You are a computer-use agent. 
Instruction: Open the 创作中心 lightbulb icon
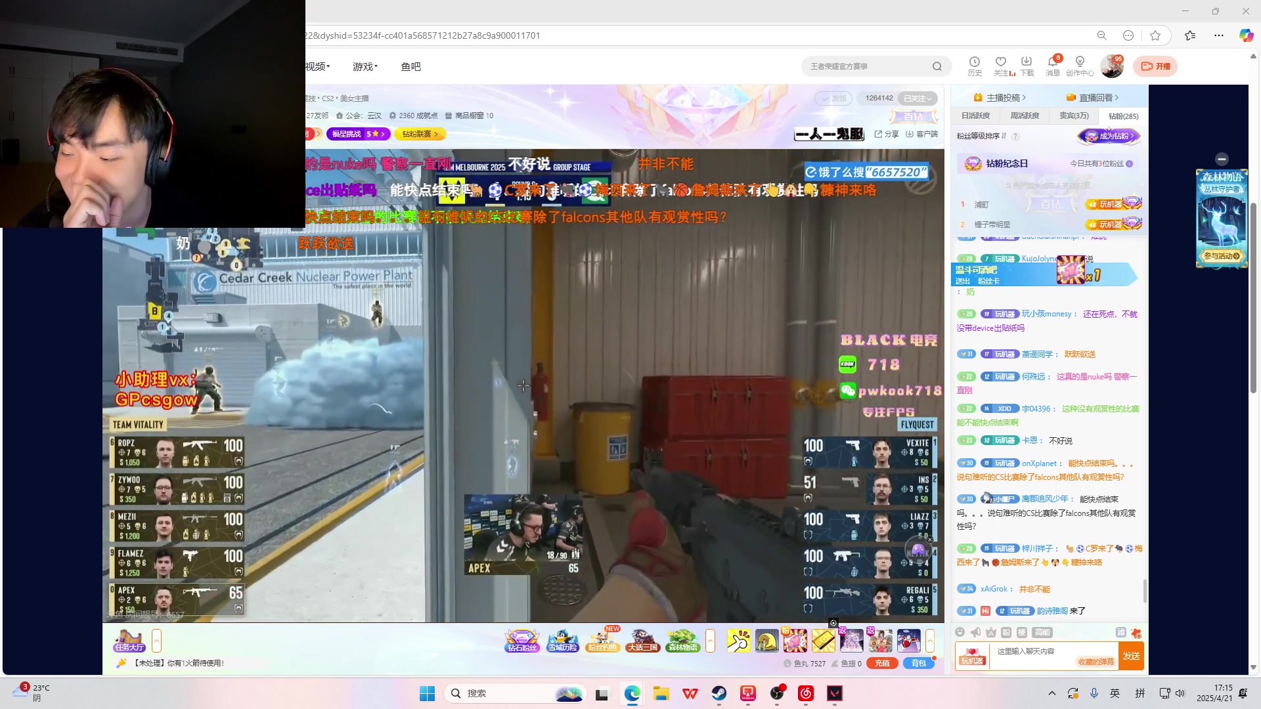coord(1080,66)
